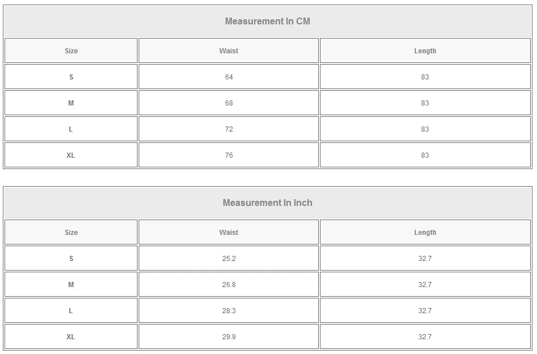Click the Size header in Inch table
Screen dimensions: 537x354
(71, 233)
